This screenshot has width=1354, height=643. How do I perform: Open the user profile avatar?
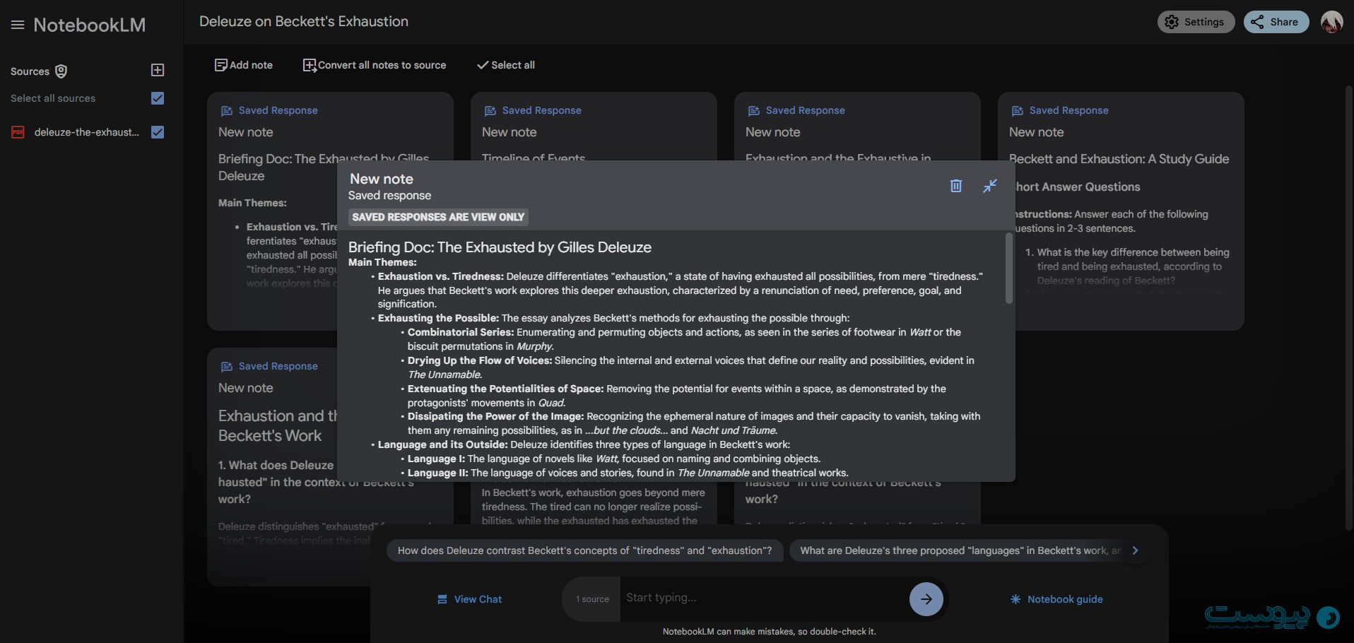[x=1331, y=22]
